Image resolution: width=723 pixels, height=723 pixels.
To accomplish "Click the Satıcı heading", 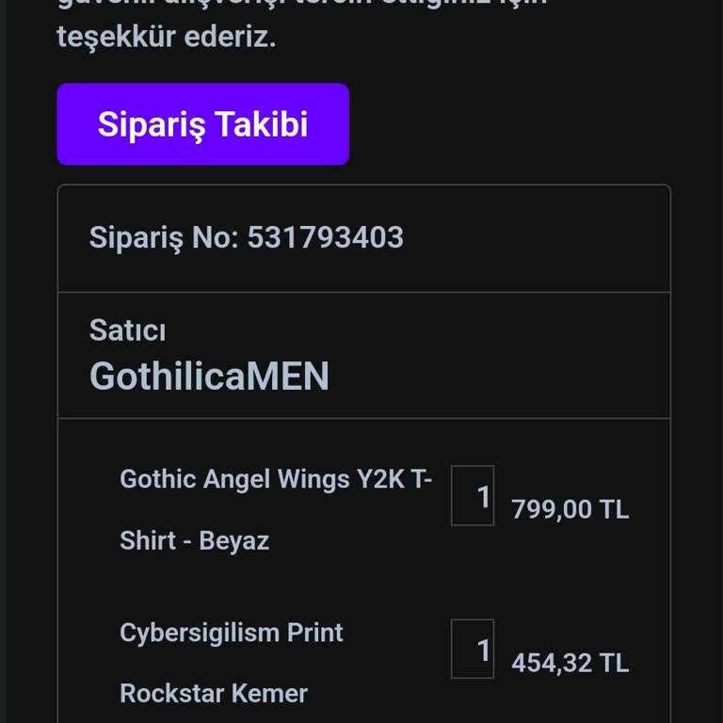I will coord(127,330).
